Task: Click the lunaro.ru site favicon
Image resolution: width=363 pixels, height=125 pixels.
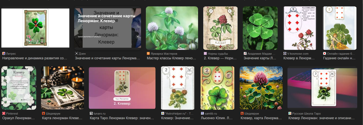Action: (91, 113)
